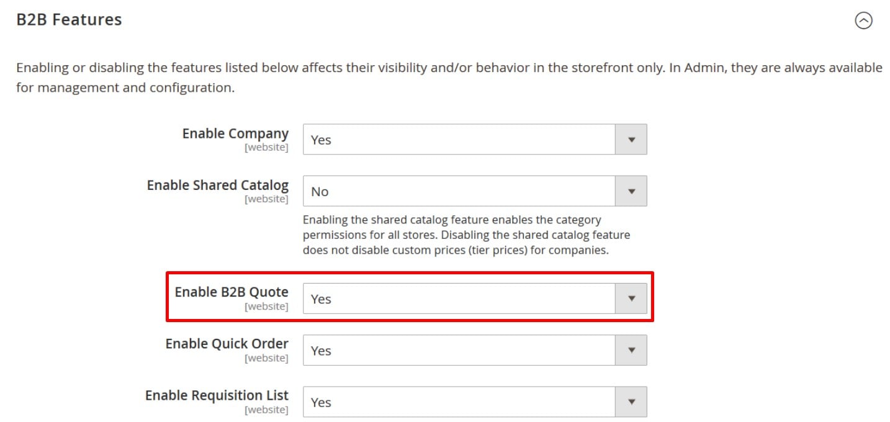890x422 pixels.
Task: Click the Enable Shared Catalog field label
Action: 218,185
